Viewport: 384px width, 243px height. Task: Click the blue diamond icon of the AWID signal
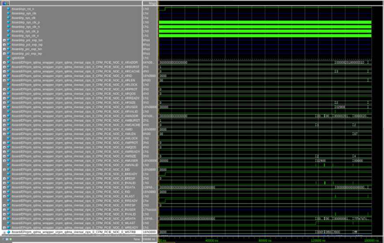click(8, 129)
